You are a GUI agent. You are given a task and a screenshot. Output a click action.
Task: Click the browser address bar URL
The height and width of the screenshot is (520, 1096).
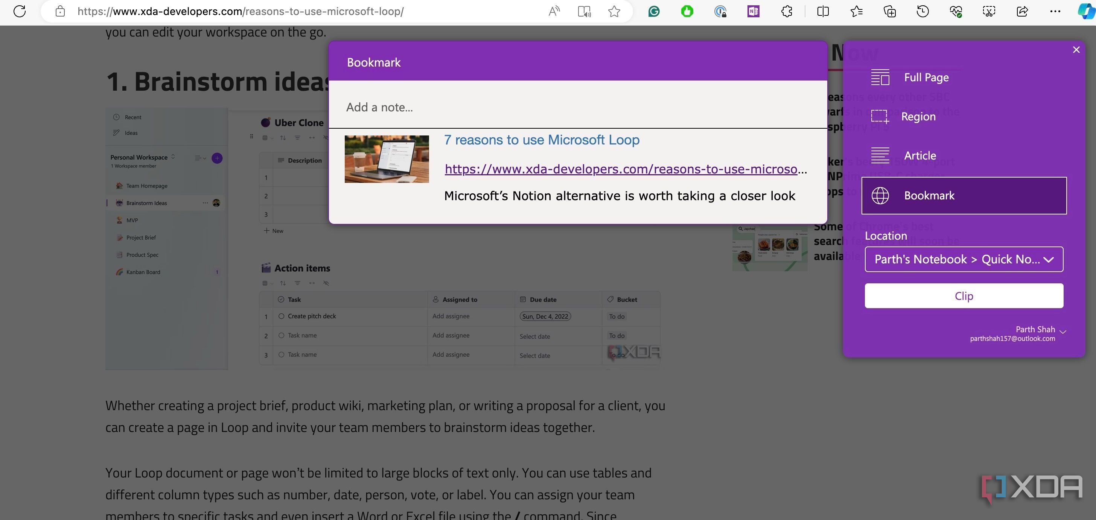(x=241, y=11)
